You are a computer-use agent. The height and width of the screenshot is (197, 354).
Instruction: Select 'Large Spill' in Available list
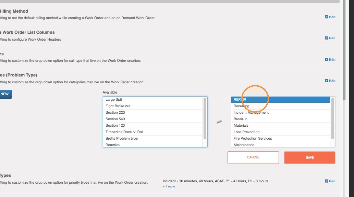[x=152, y=100]
